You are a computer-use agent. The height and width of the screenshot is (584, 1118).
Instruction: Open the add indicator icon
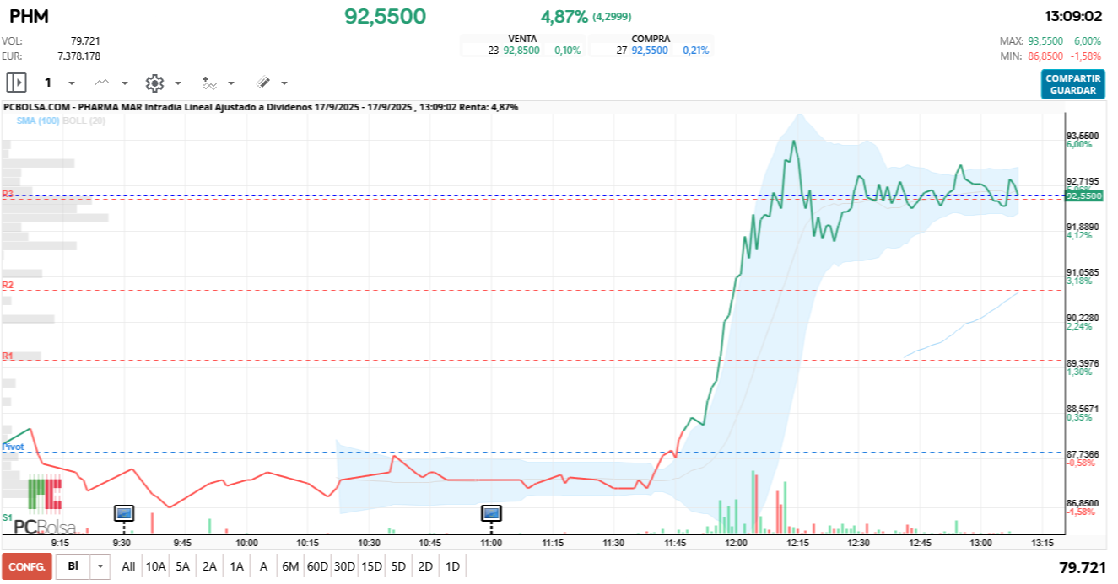coord(209,83)
